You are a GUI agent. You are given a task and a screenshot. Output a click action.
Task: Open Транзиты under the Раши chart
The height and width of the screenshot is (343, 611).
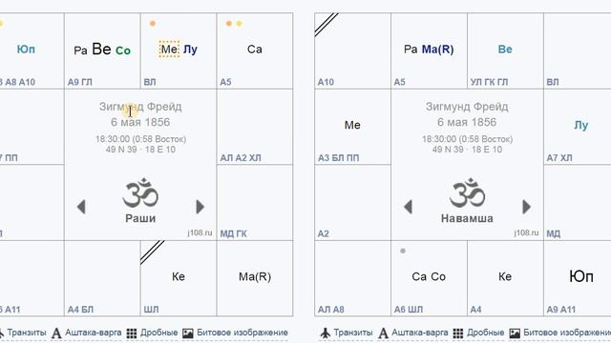pos(27,333)
